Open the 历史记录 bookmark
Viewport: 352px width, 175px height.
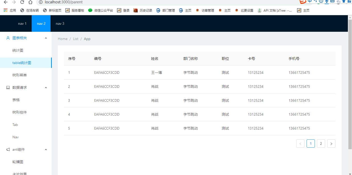point(143,11)
